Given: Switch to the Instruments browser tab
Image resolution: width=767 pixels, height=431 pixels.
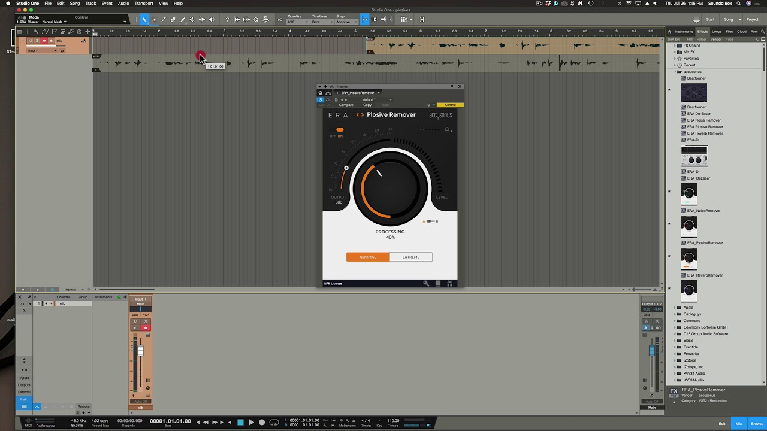Looking at the screenshot, I should 684,31.
